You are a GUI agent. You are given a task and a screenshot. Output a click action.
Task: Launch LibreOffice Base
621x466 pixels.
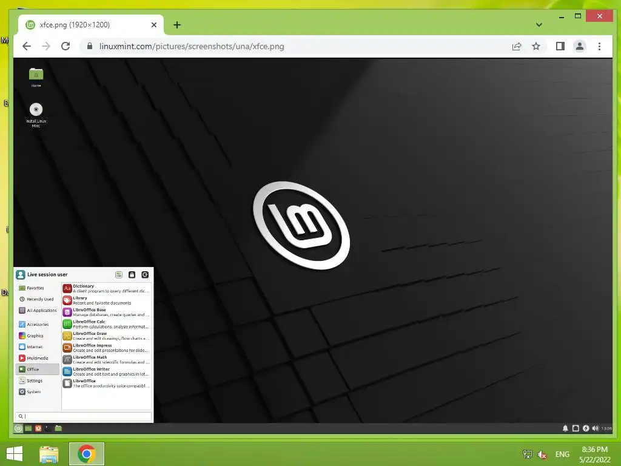tap(107, 312)
